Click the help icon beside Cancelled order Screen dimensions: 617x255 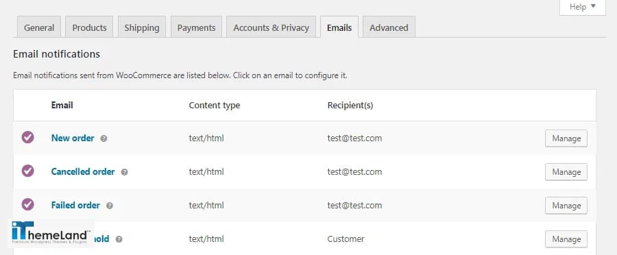coord(124,172)
